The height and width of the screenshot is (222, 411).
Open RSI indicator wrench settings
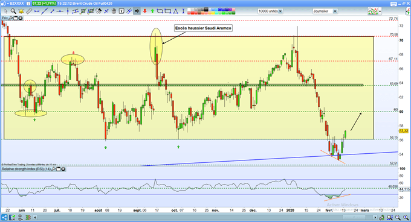pos(53,169)
